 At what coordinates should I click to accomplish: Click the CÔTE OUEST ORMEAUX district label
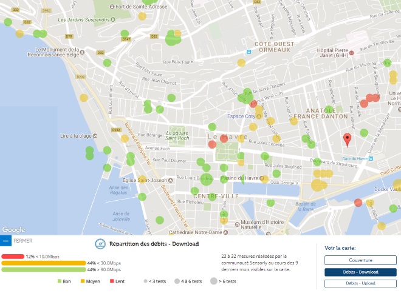tap(275, 47)
